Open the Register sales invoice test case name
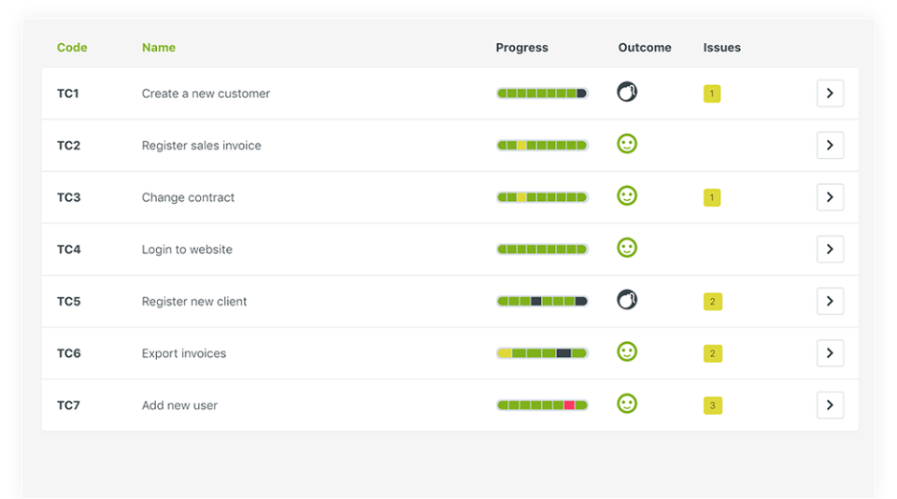Screen dimensions: 897x499 [202, 146]
